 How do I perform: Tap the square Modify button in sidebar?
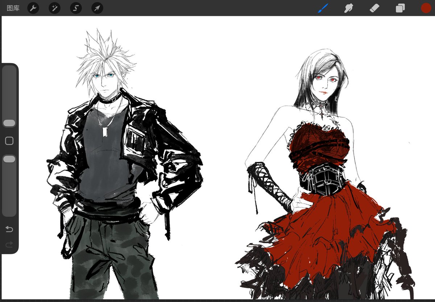coord(9,141)
